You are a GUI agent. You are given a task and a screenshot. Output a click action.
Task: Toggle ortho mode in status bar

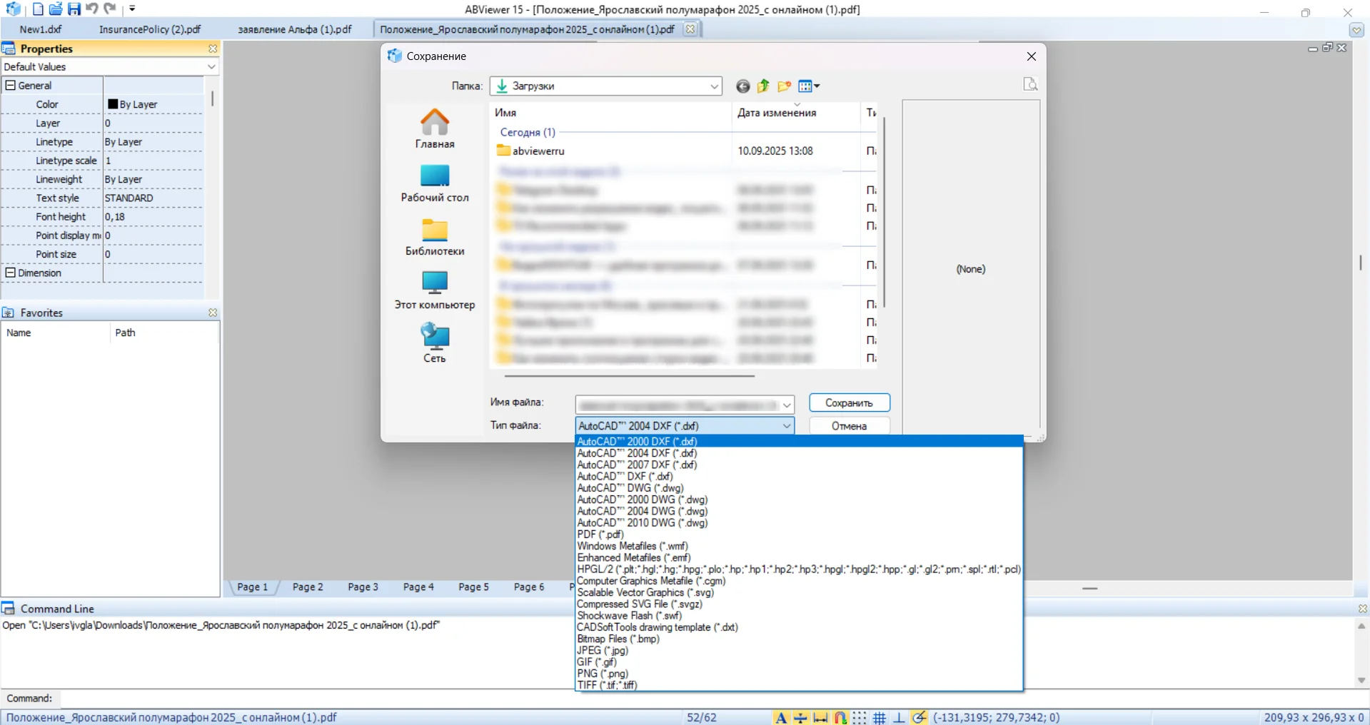[x=900, y=717]
